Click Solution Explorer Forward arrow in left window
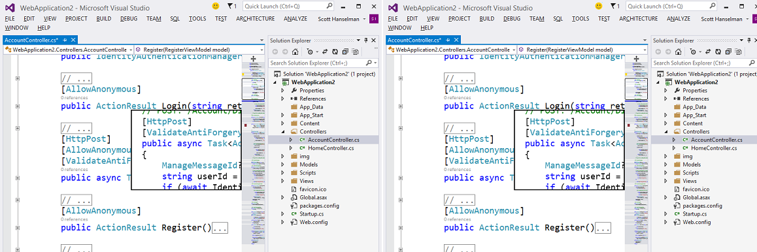This screenshot has height=252, width=757. pos(285,52)
